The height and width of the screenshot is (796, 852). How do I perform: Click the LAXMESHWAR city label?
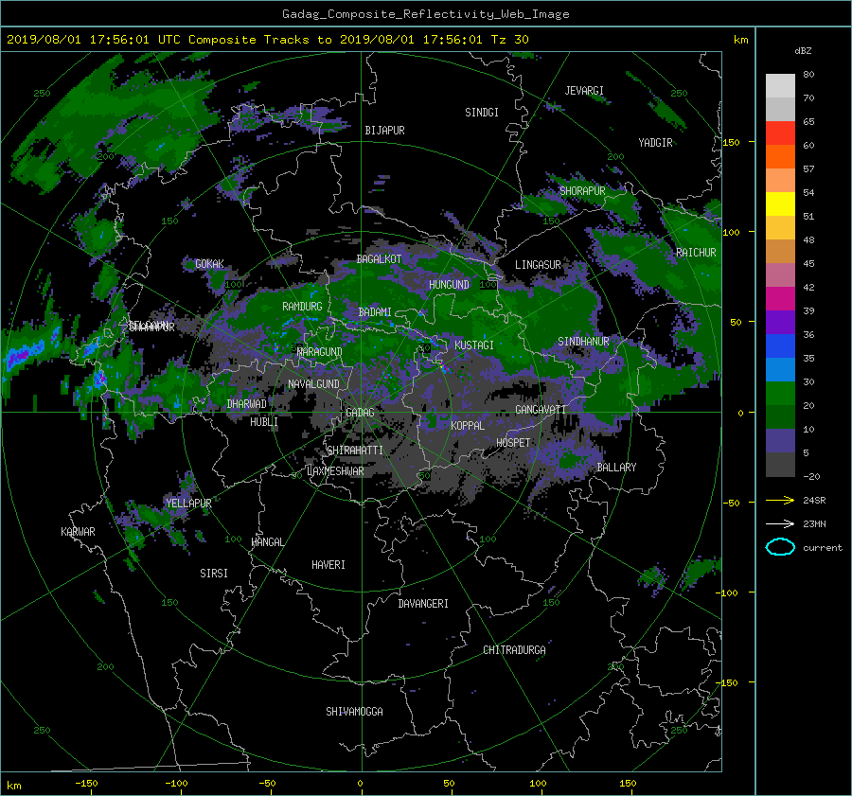(335, 471)
